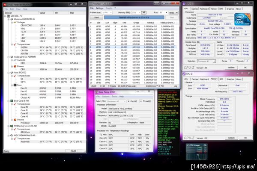The height and width of the screenshot is (171, 257).
Task: Click the Fans icon under Asus IROG 02
Action: pos(15,85)
